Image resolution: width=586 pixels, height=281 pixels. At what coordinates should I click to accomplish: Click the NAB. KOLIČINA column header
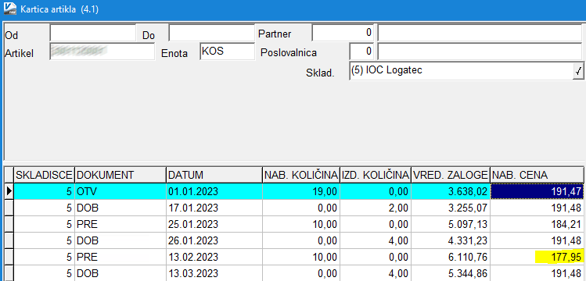tap(301, 175)
